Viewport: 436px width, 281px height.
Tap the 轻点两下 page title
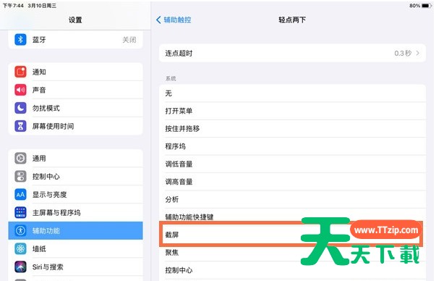pos(292,20)
